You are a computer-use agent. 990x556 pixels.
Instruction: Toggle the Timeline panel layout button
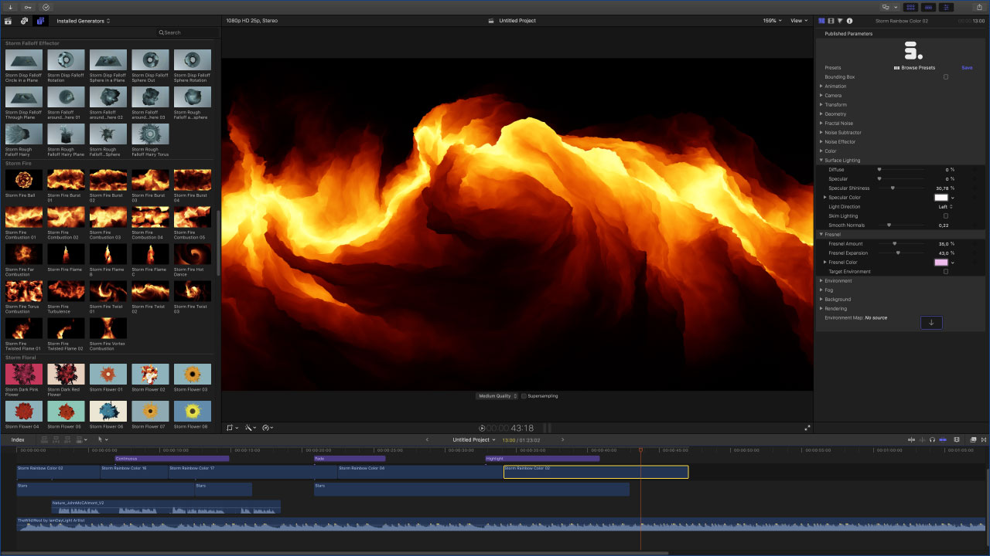coord(929,7)
